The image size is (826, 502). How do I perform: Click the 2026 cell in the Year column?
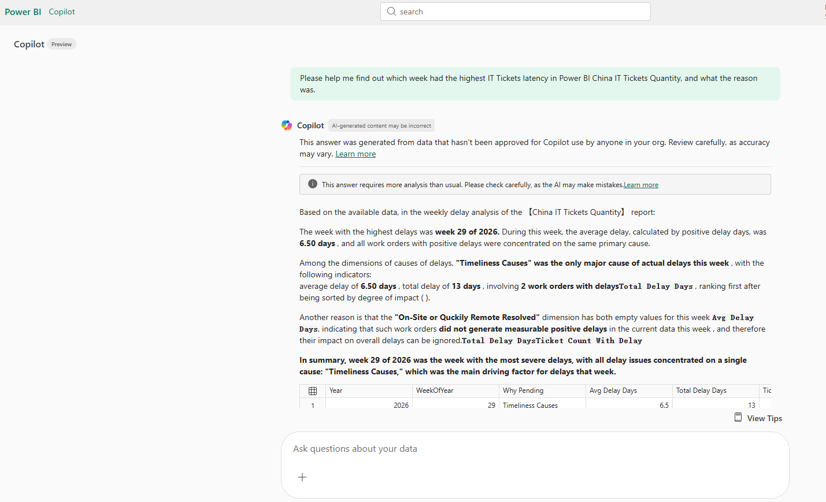pos(369,404)
